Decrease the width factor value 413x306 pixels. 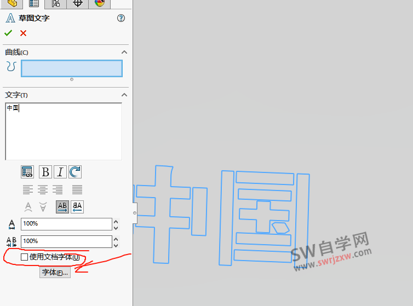pyautogui.click(x=116, y=228)
